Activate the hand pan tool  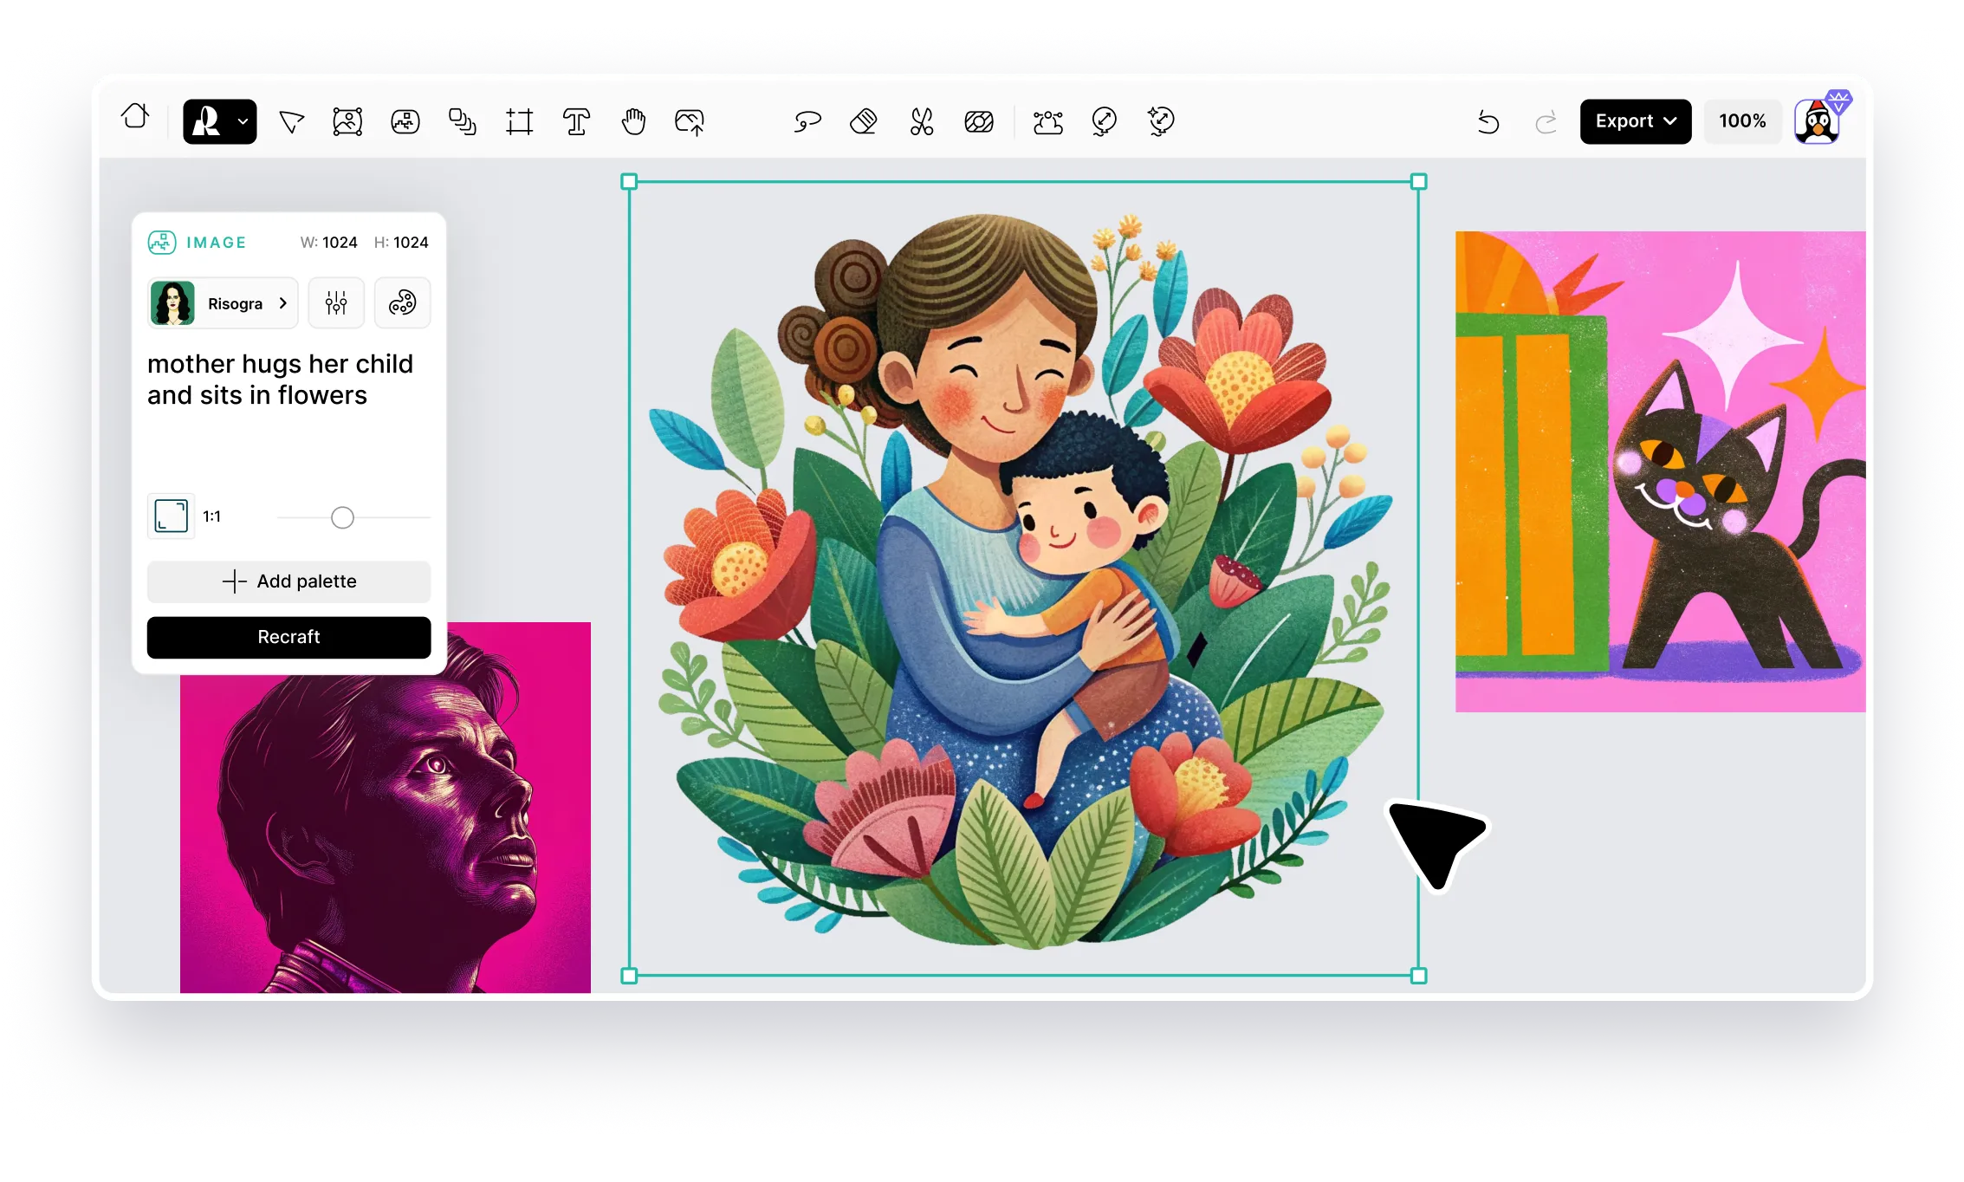633,122
